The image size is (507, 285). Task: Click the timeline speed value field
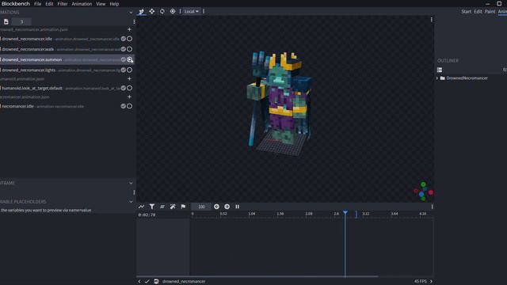201,207
